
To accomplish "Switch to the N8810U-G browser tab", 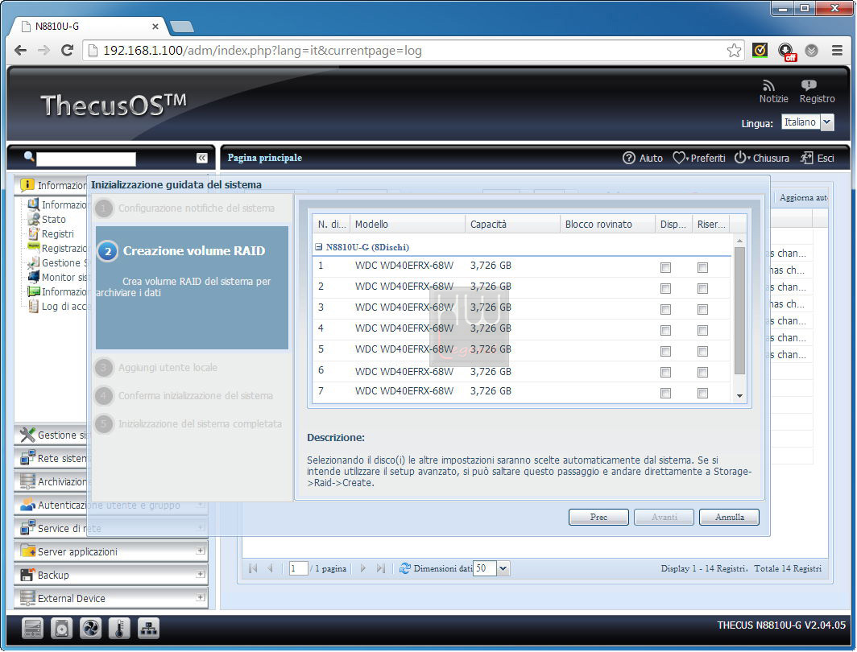I will (x=90, y=27).
